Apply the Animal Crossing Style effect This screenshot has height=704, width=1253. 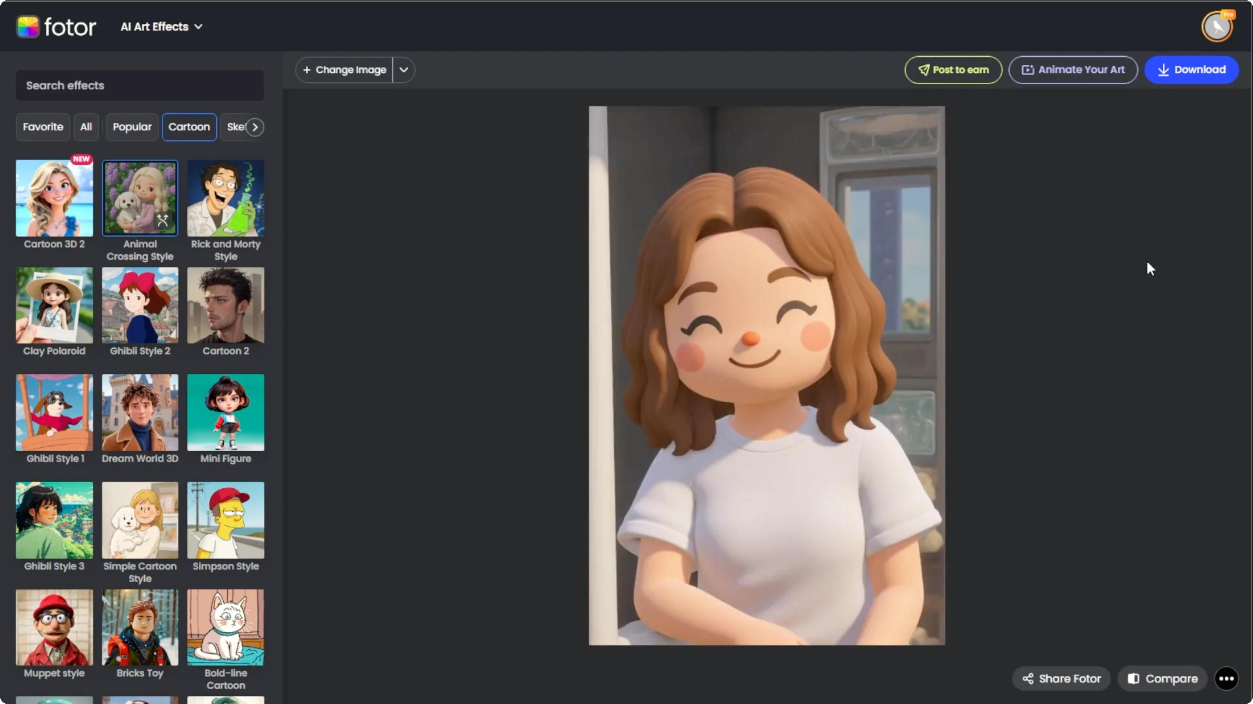point(140,198)
